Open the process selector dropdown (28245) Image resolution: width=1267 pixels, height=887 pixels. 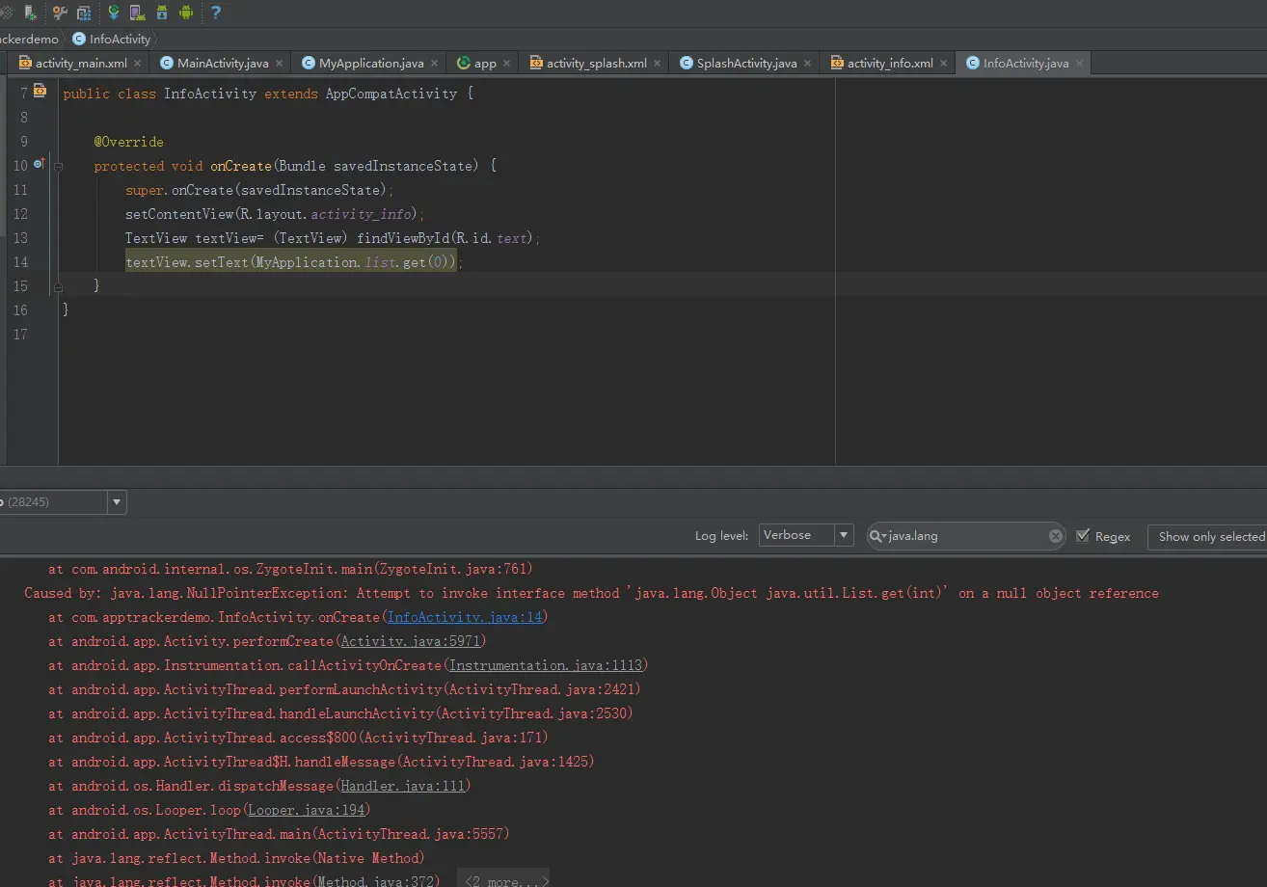click(x=117, y=501)
